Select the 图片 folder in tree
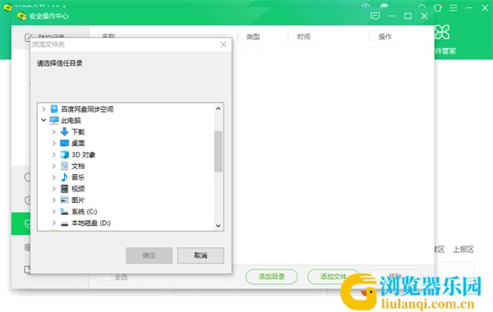This screenshot has width=493, height=312. pyautogui.click(x=78, y=200)
